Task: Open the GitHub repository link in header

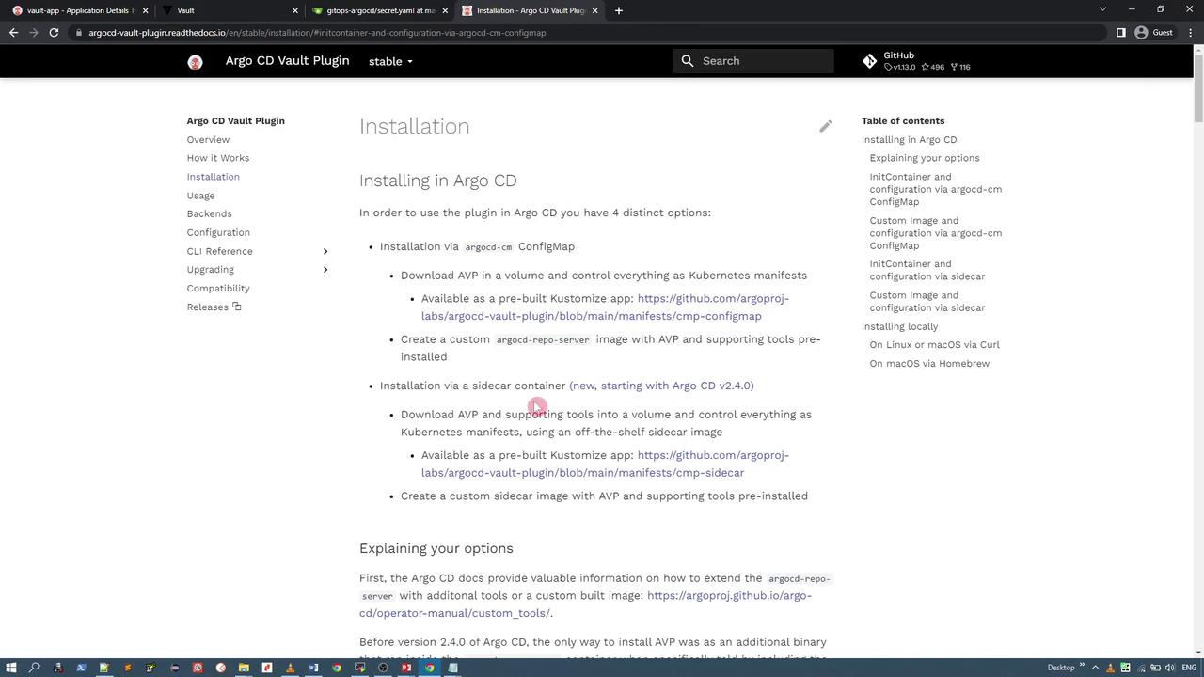Action: point(916,61)
